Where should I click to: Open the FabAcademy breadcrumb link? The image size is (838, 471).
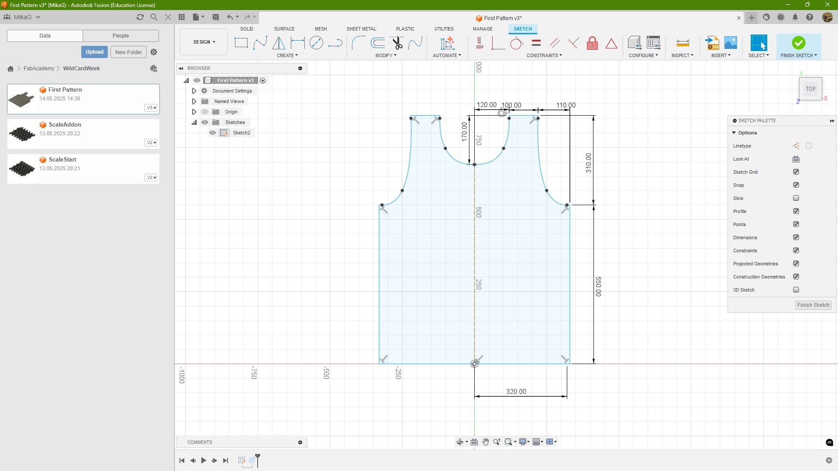point(39,69)
